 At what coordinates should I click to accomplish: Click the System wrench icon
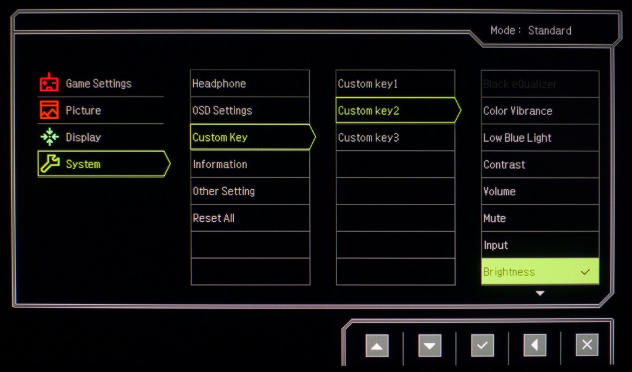coord(49,164)
